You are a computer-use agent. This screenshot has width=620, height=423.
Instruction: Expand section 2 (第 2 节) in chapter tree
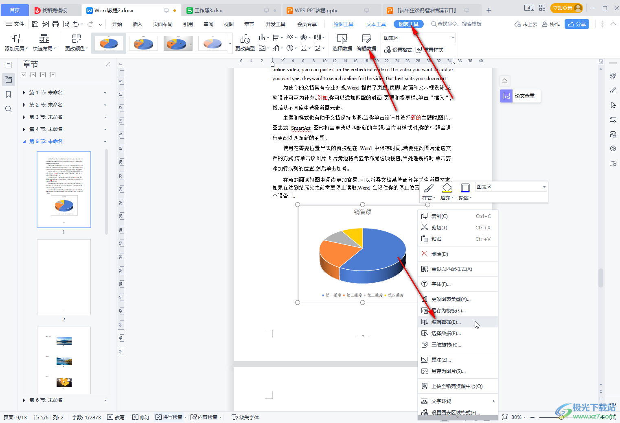[x=24, y=105]
